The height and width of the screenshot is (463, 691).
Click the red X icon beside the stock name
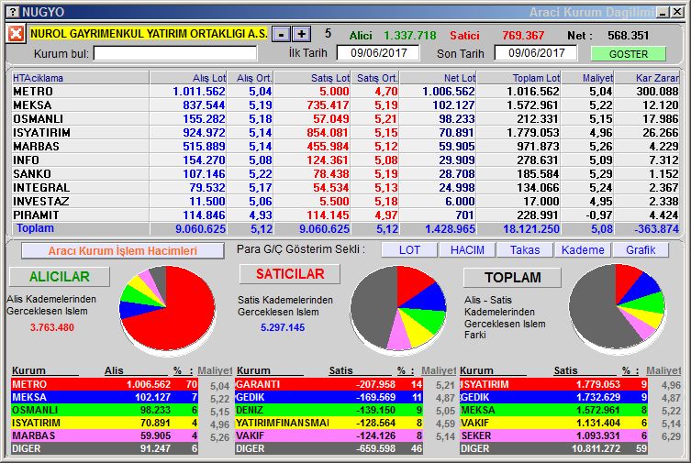point(16,33)
